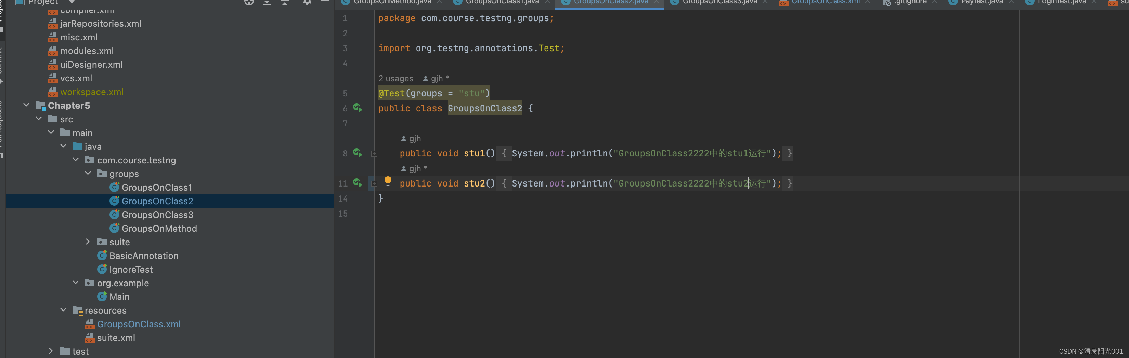Select GroupsOnMethod in the project tree
1129x358 pixels.
click(x=159, y=228)
